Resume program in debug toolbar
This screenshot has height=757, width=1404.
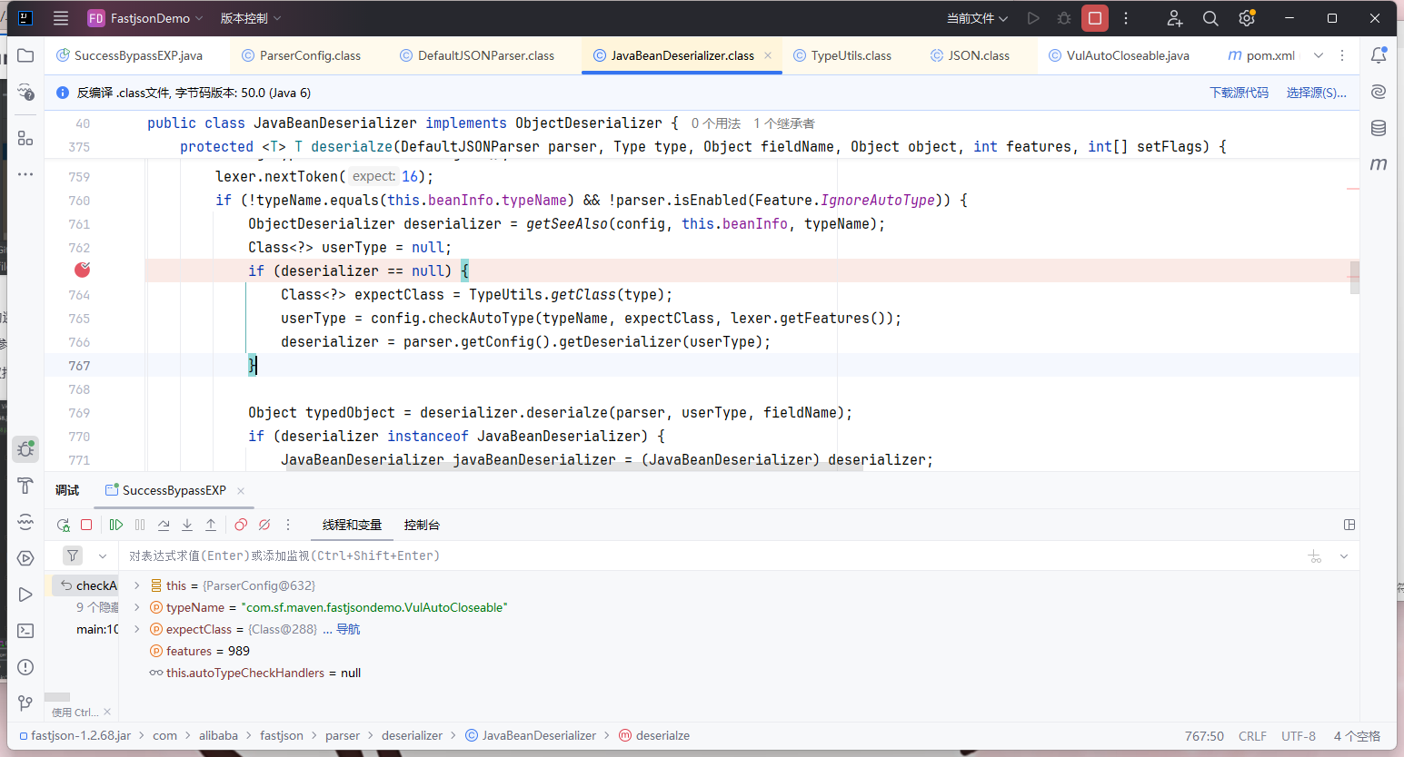click(x=116, y=525)
